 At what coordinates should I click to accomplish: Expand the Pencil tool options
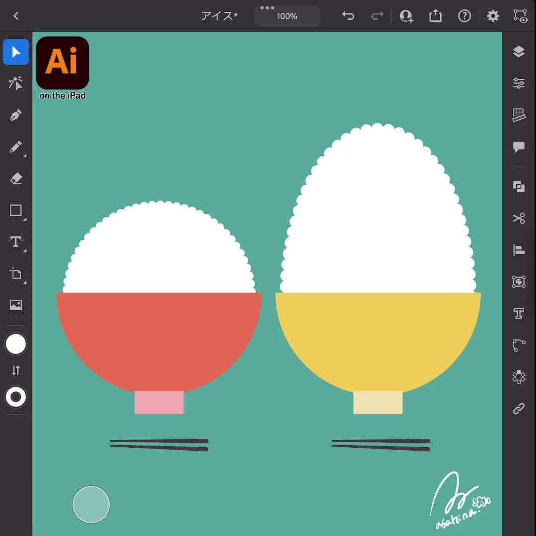pyautogui.click(x=25, y=155)
